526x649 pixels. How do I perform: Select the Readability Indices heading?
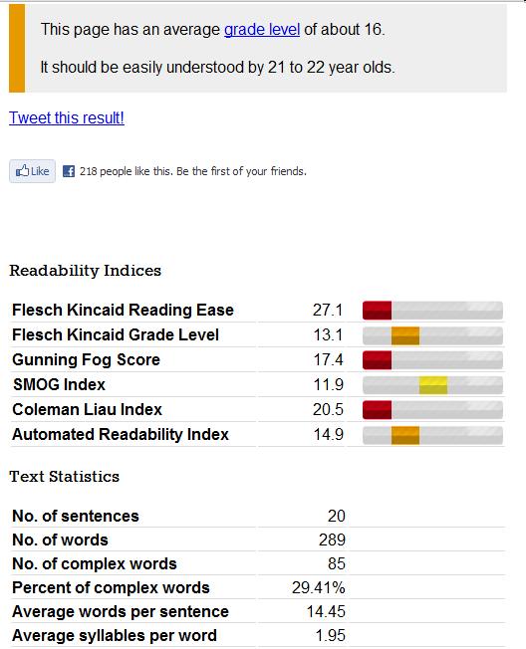tap(86, 271)
